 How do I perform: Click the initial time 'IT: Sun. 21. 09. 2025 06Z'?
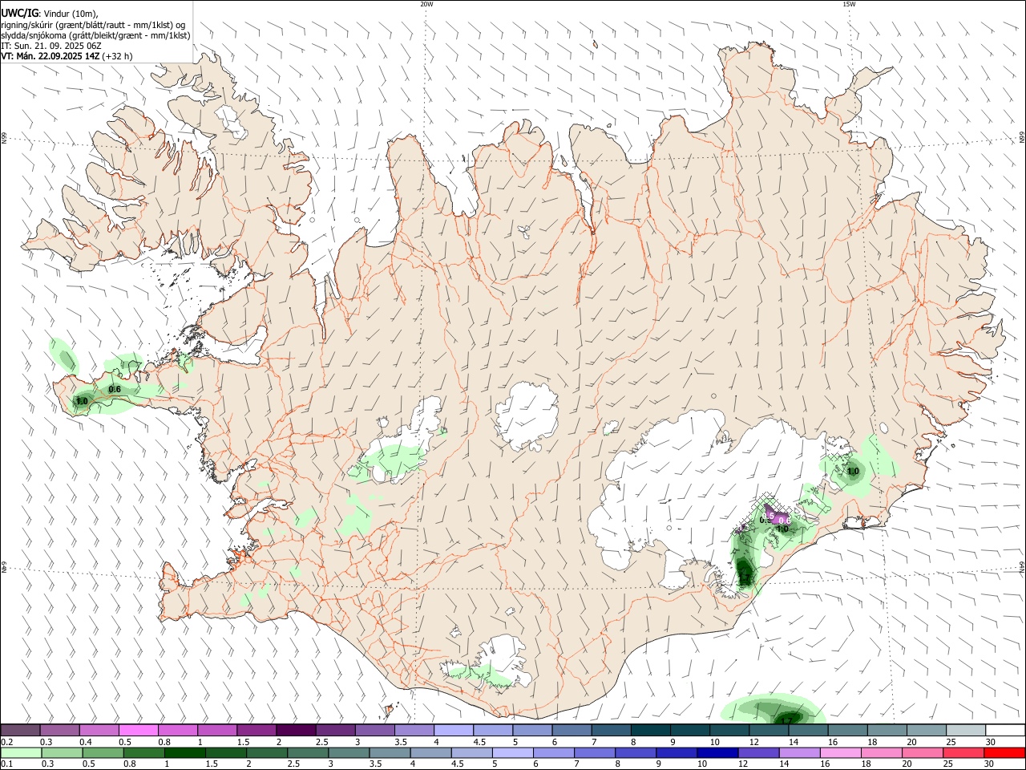(51, 46)
